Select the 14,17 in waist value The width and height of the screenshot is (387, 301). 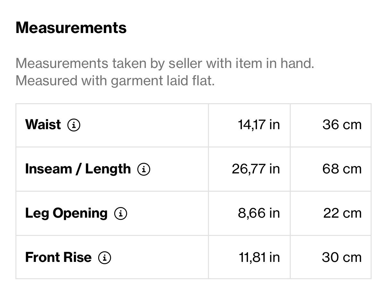[x=259, y=124]
